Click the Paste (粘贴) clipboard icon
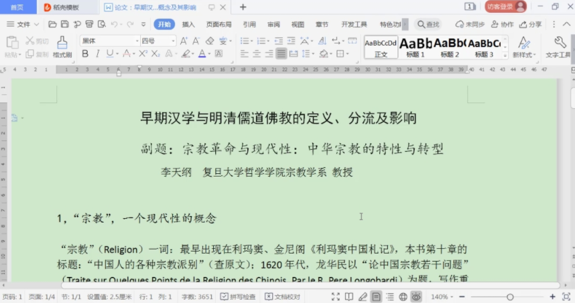 pos(12,43)
